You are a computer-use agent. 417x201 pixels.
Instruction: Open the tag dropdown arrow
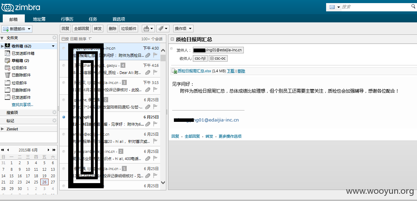[166, 29]
